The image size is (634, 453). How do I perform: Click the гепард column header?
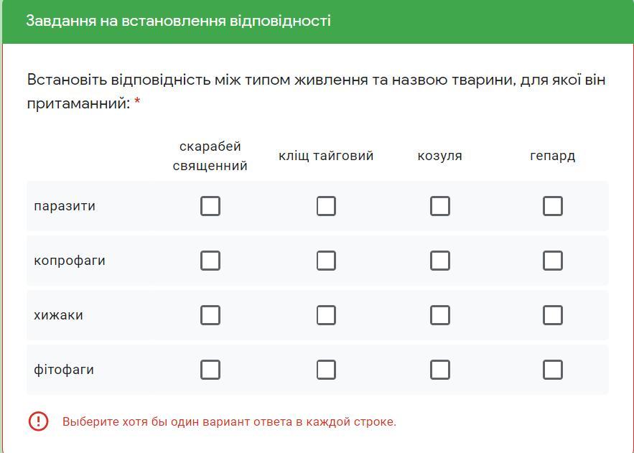553,156
